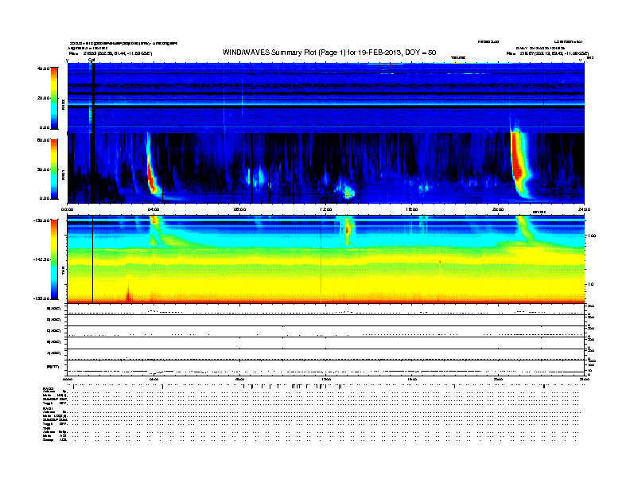
Task: Click the Cal marker label above RAD2 spectrogram
Action: pyautogui.click(x=91, y=60)
